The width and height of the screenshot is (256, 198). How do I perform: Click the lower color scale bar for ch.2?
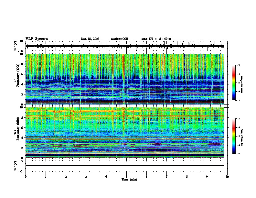click(234, 136)
